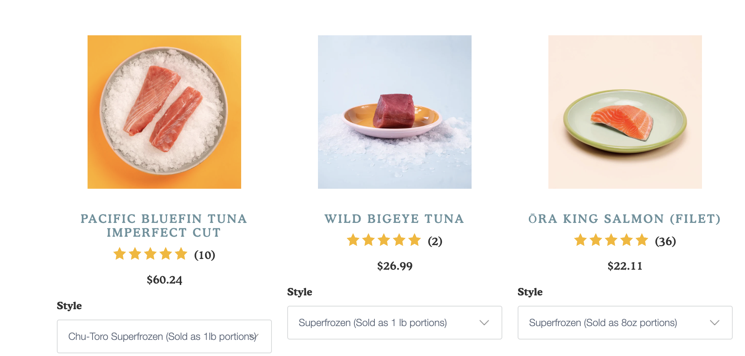Screen dimensions: 745x356
Task: Click the fifth star in Pacific Bluefin Tuna rating
Action: click(182, 254)
